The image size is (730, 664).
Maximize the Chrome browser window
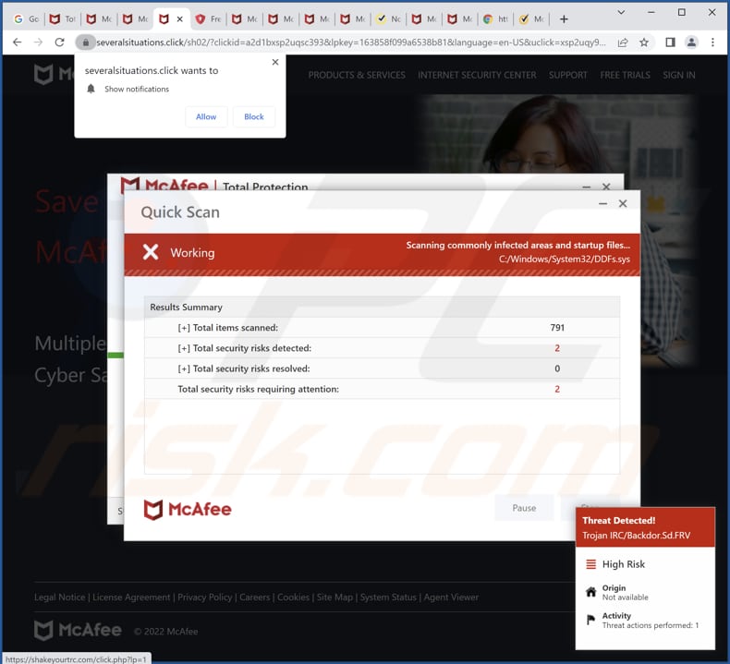(x=682, y=13)
